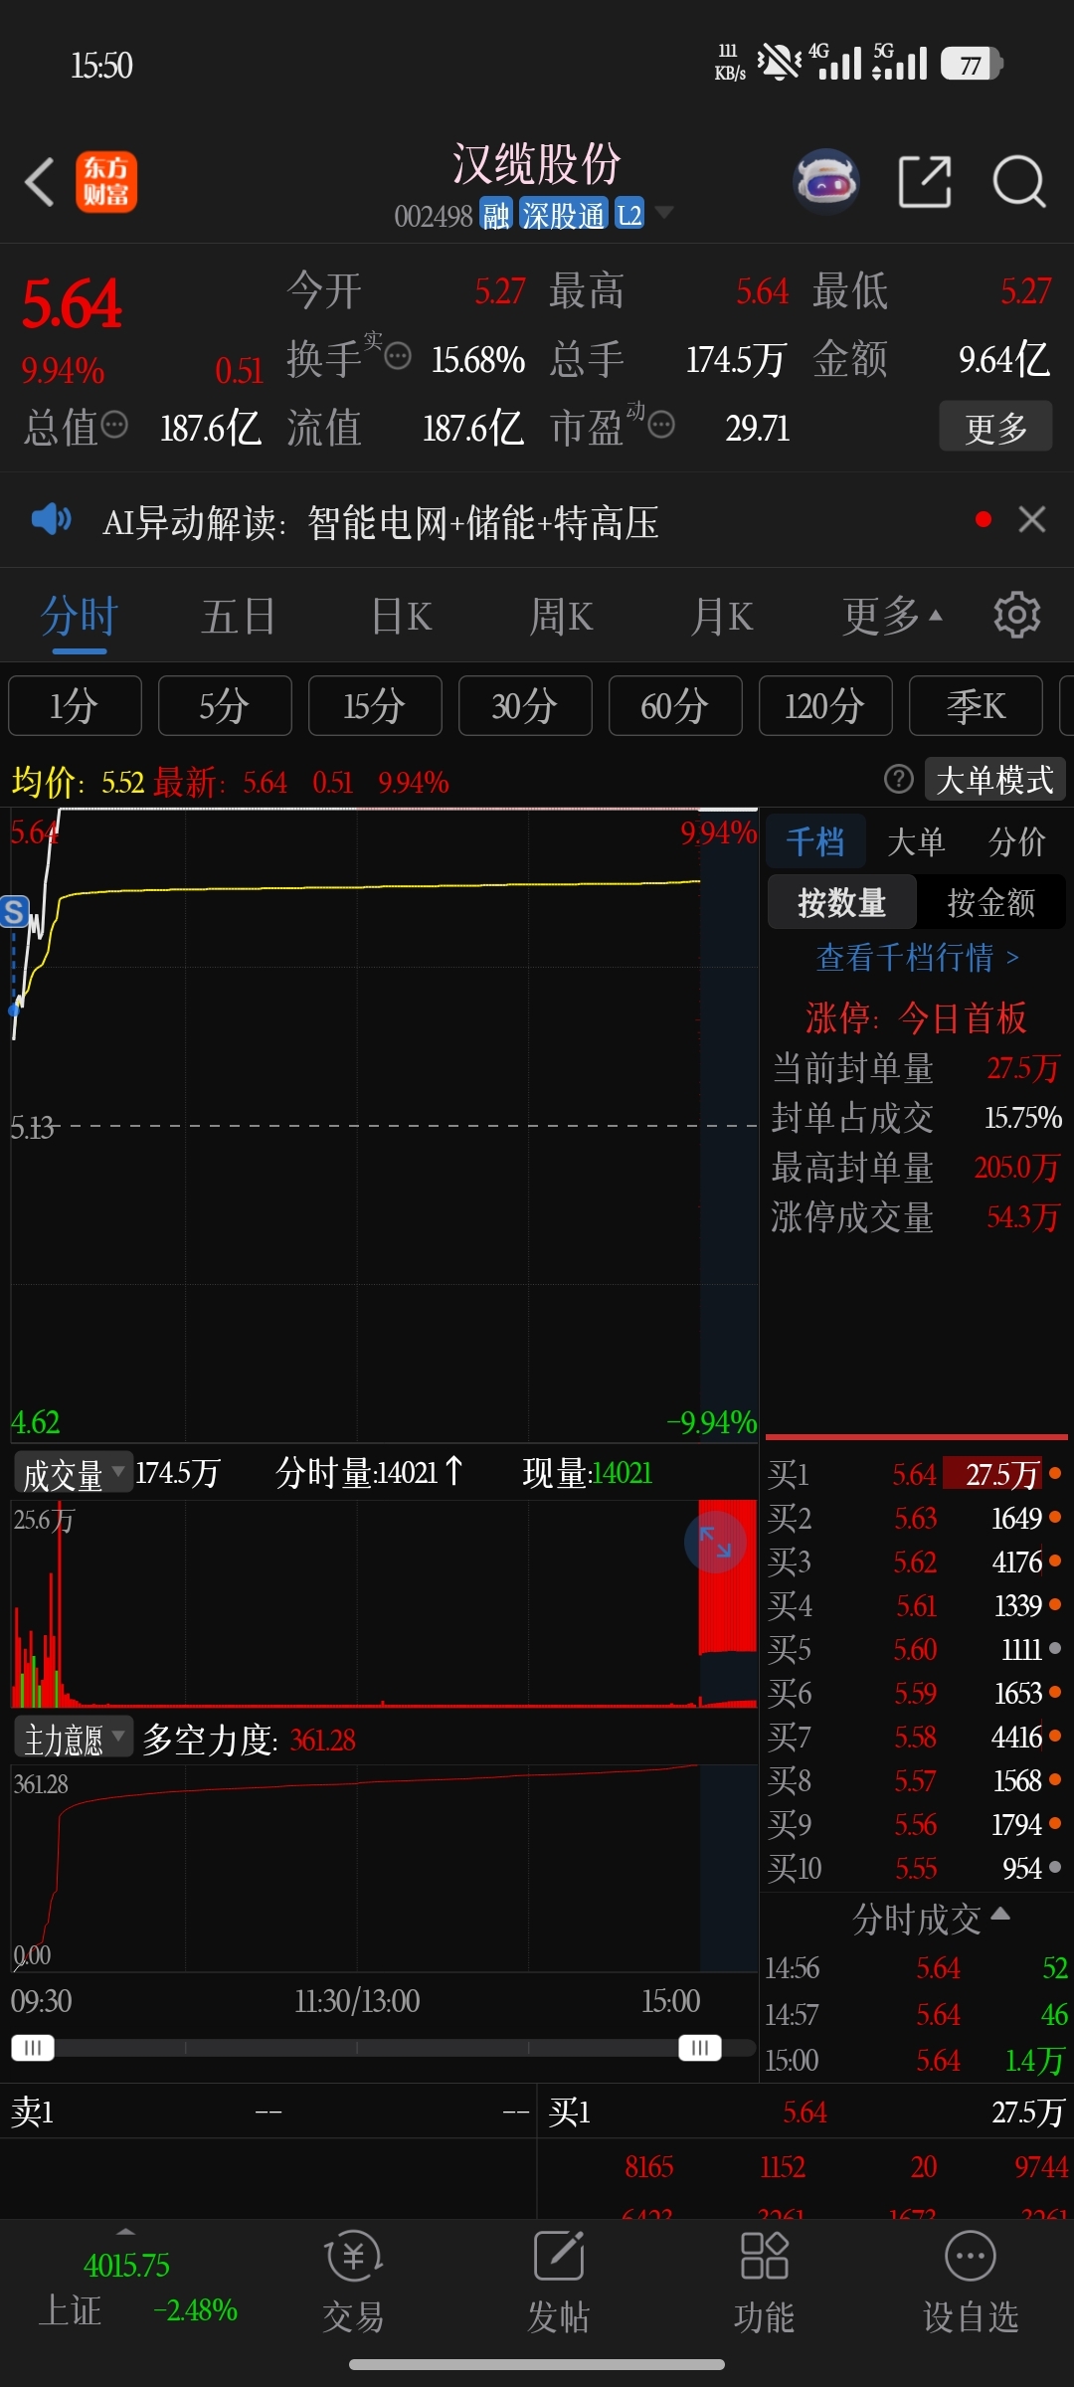The width and height of the screenshot is (1074, 2387).
Task: Choose the 15分 interval button
Action: pyautogui.click(x=375, y=705)
